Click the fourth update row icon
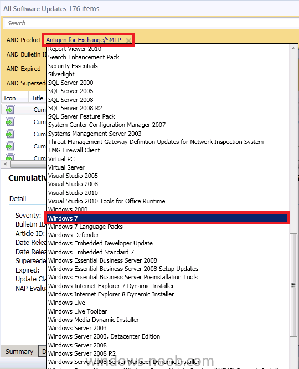The width and height of the screenshot is (299, 369). pyautogui.click(x=10, y=146)
